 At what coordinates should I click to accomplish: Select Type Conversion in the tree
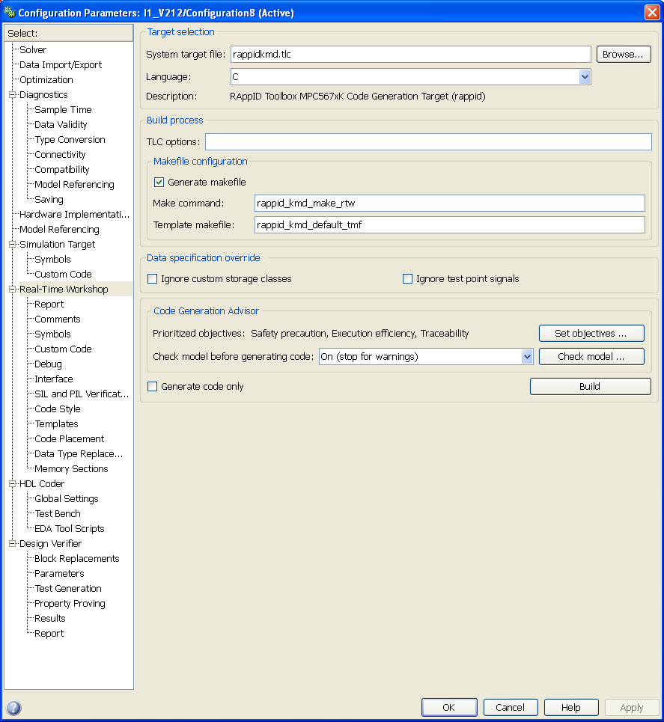70,139
